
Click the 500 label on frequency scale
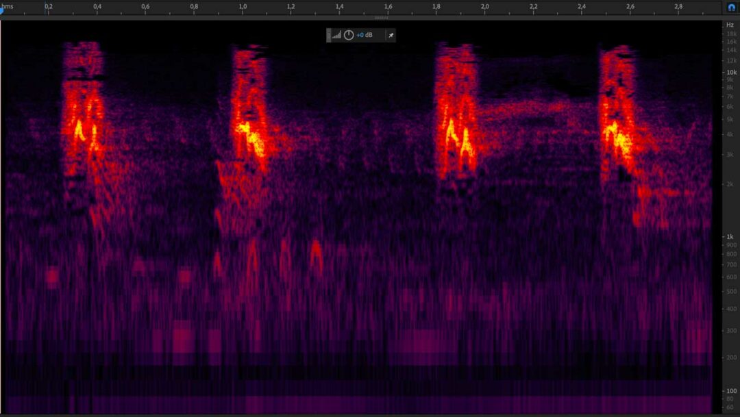pyautogui.click(x=732, y=292)
